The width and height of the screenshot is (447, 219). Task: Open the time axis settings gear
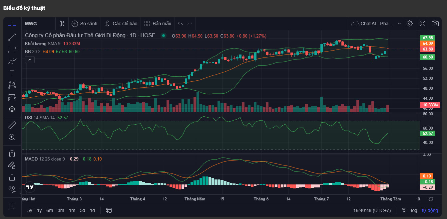point(431,199)
